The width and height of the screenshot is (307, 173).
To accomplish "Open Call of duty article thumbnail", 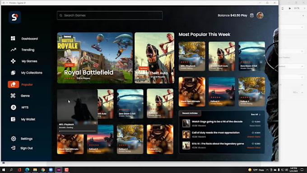I will coord(186,135).
